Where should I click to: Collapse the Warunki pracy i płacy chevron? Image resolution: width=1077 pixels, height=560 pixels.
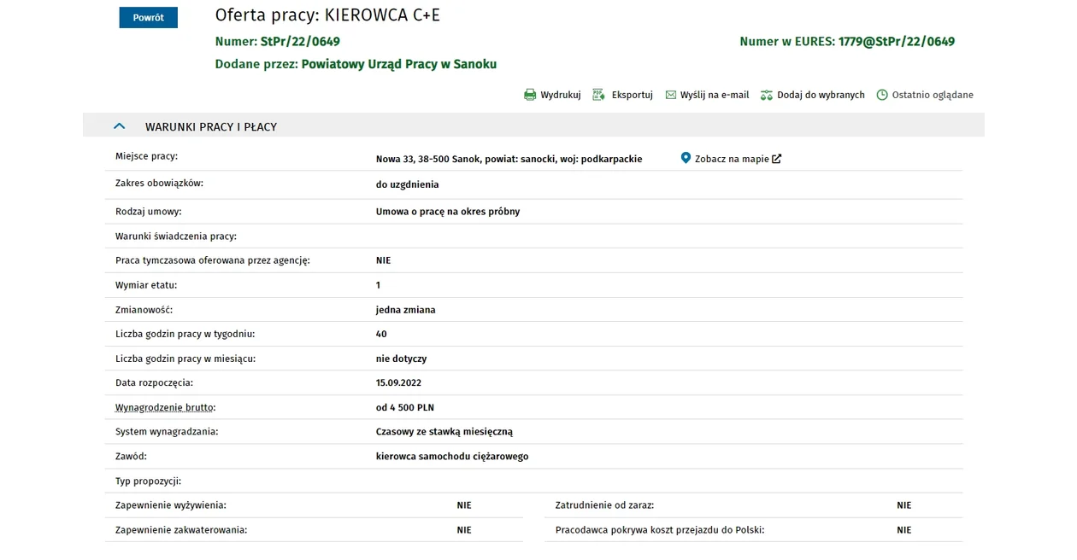[120, 126]
